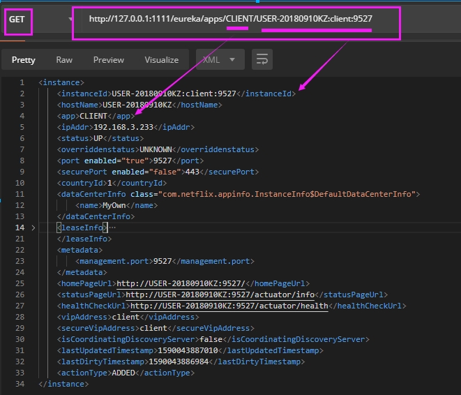The image size is (461, 395).
Task: Toggle the word wrap icon
Action: (x=262, y=59)
